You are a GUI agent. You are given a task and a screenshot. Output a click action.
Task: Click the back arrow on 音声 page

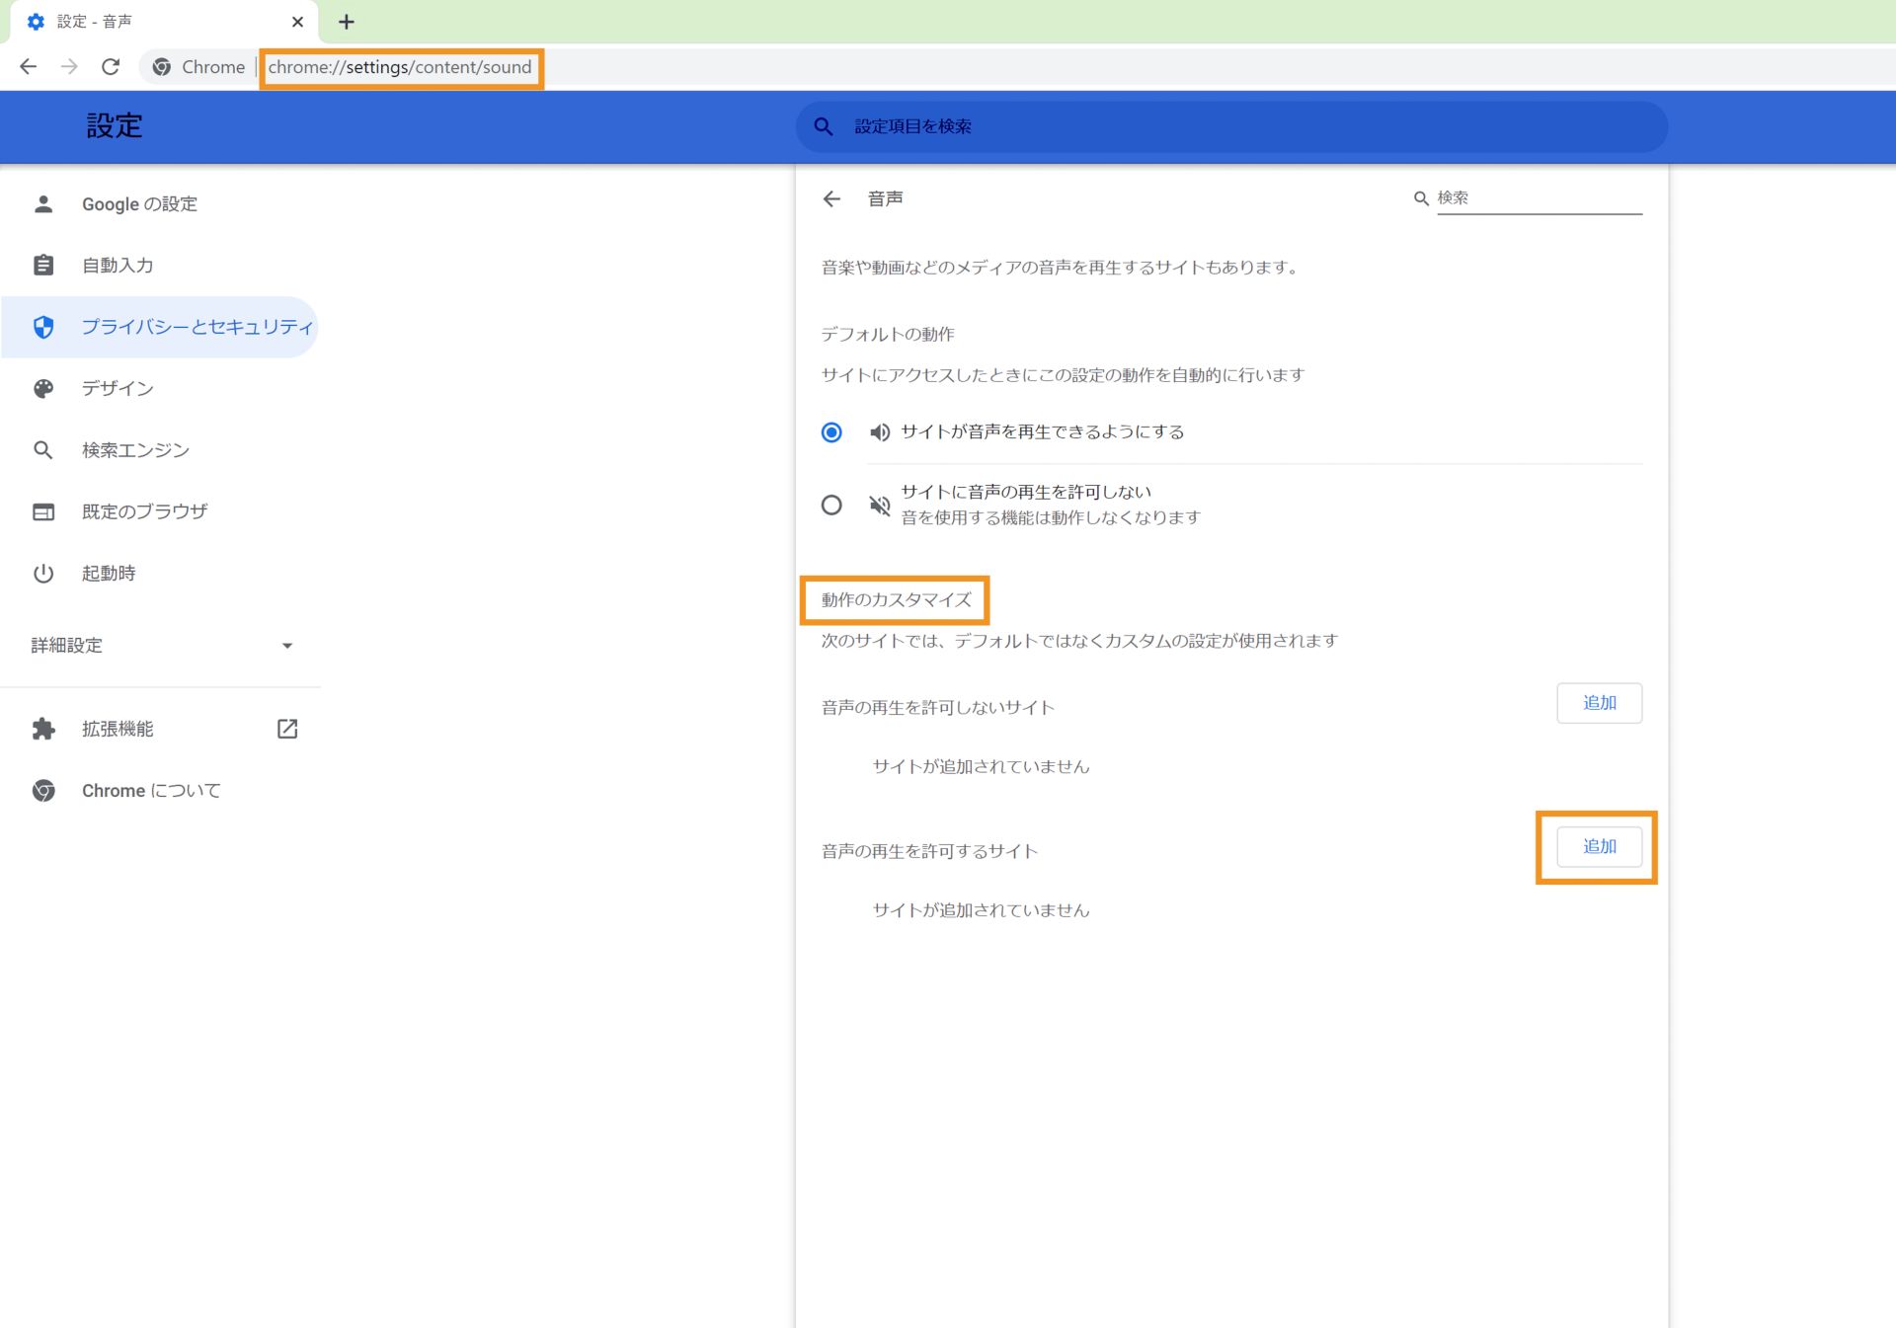(x=832, y=197)
